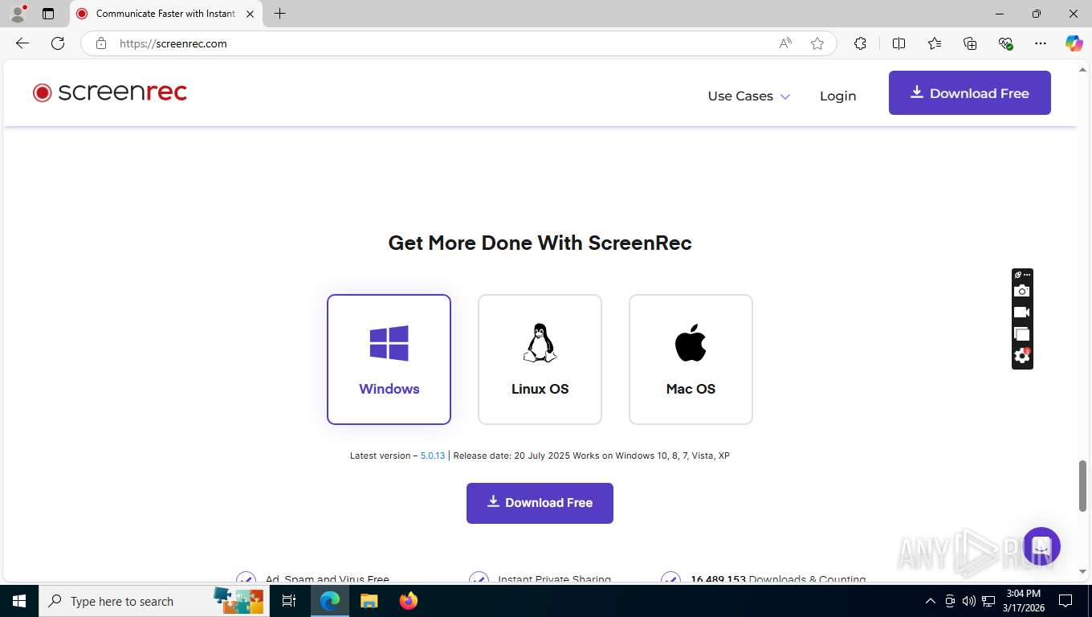Viewport: 1092px width, 617px height.
Task: Click the Windows logo icon
Action: (x=389, y=343)
